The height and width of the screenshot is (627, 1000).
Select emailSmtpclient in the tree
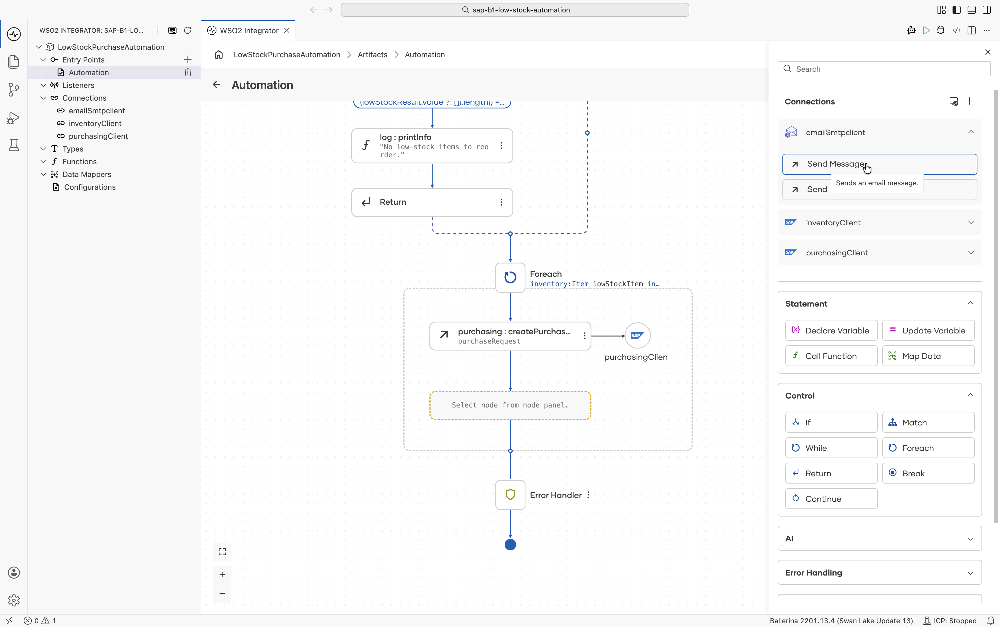pyautogui.click(x=97, y=111)
